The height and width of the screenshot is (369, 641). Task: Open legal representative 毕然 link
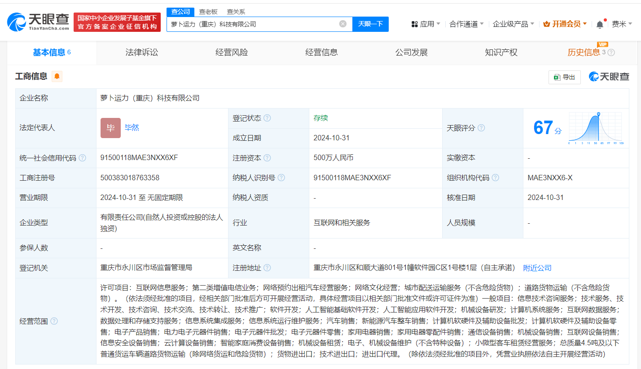[132, 127]
